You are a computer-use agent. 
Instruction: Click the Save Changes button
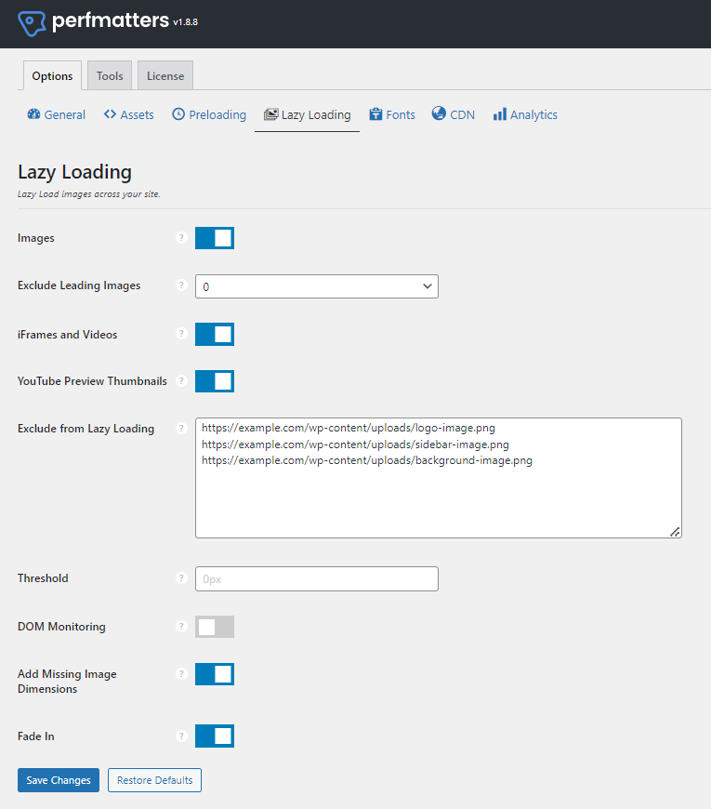coord(59,780)
